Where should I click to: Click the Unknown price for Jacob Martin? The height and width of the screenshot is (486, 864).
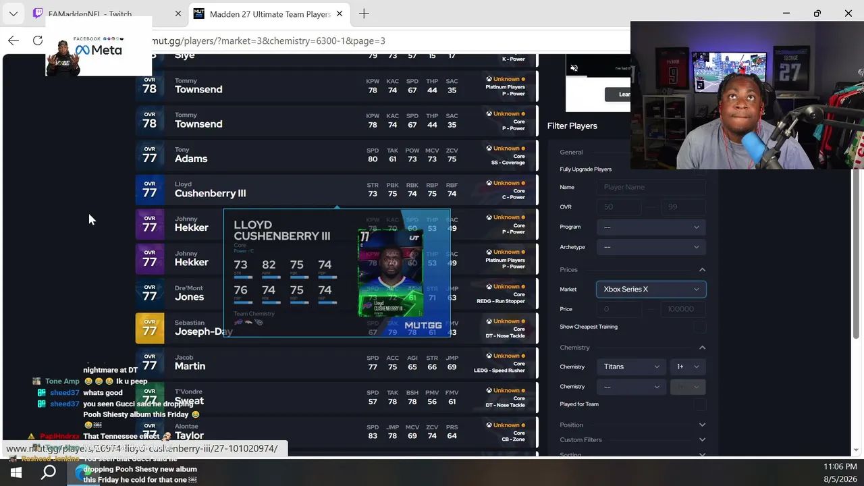point(506,356)
